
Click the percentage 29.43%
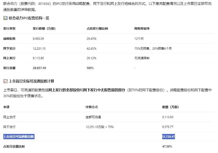click(91, 39)
